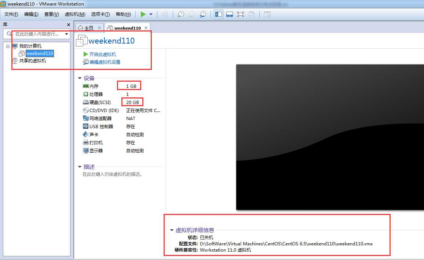The height and width of the screenshot is (260, 424).
Task: Open the 虚拟机(M) menu
Action: click(x=75, y=14)
